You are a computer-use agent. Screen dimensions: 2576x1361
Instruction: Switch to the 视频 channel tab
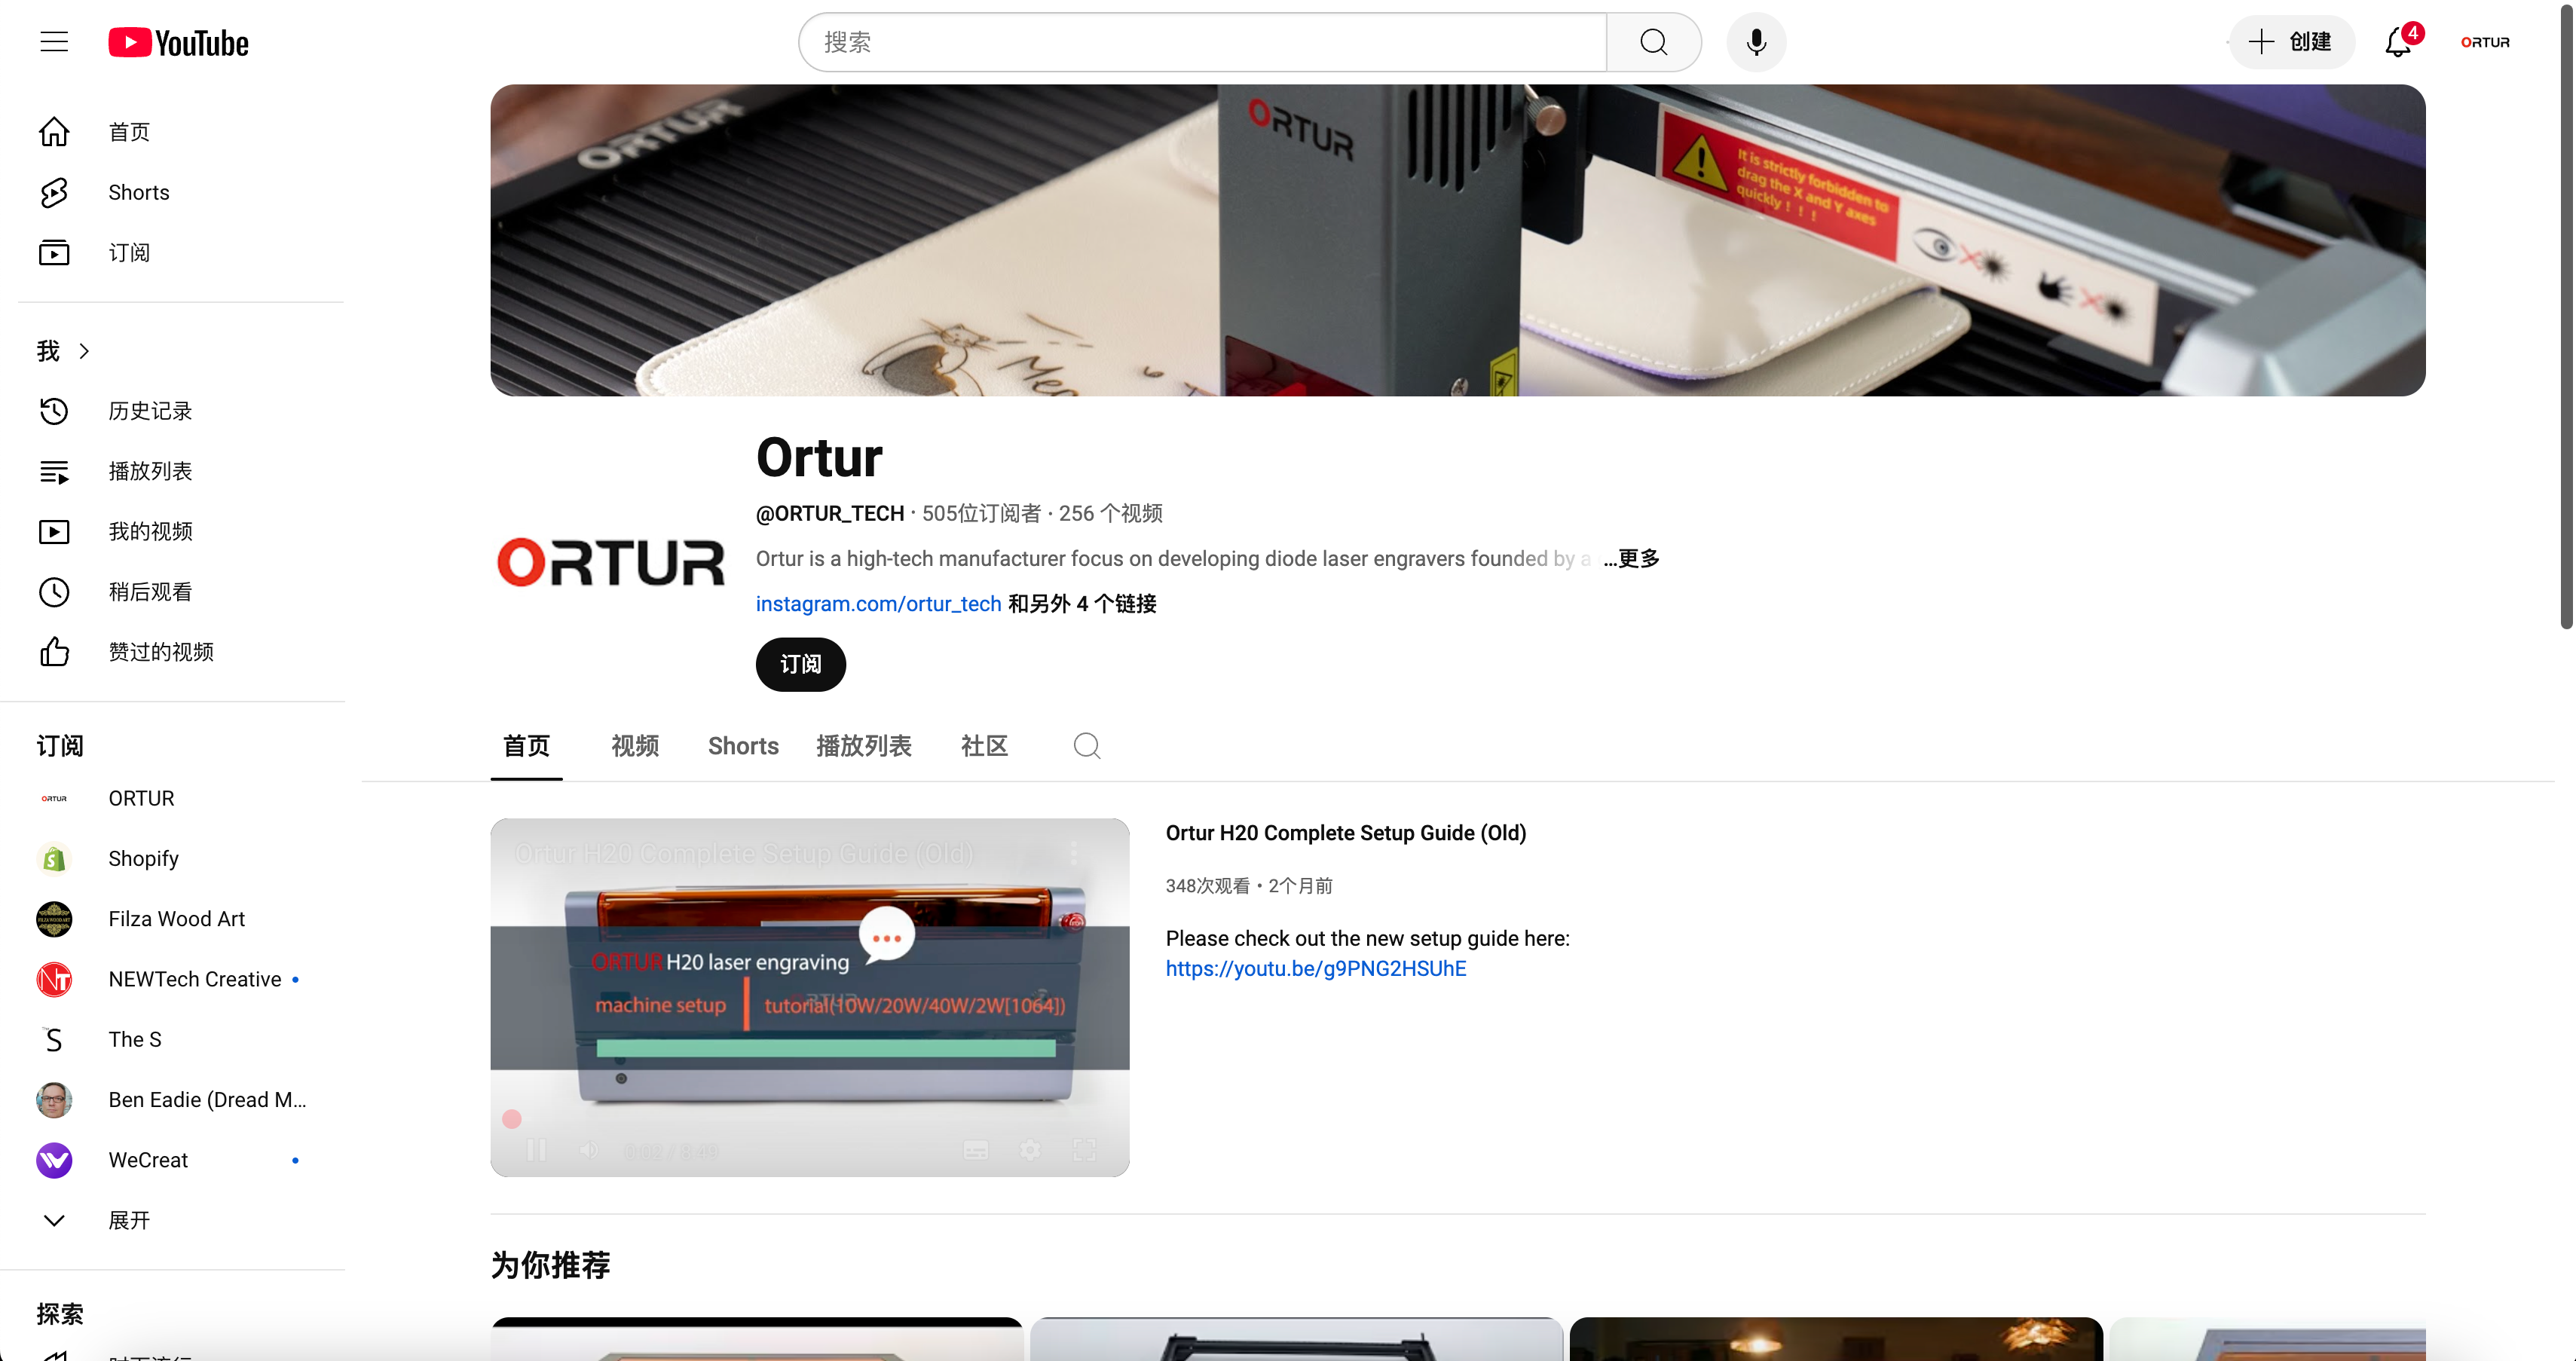[635, 746]
